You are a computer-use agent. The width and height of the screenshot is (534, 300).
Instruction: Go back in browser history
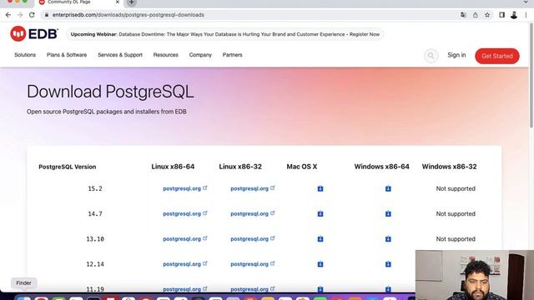[x=8, y=15]
